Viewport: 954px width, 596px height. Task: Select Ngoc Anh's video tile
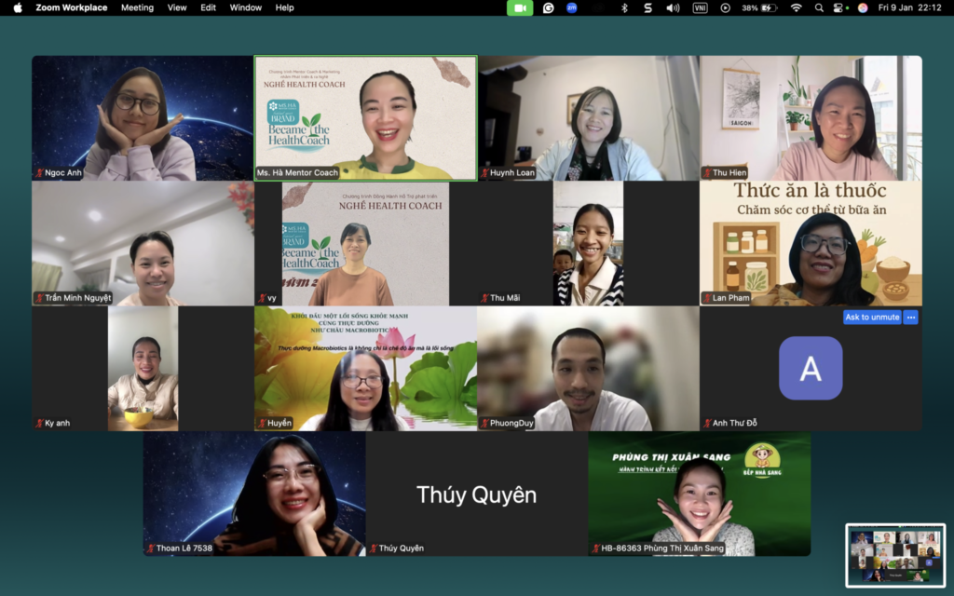[143, 118]
